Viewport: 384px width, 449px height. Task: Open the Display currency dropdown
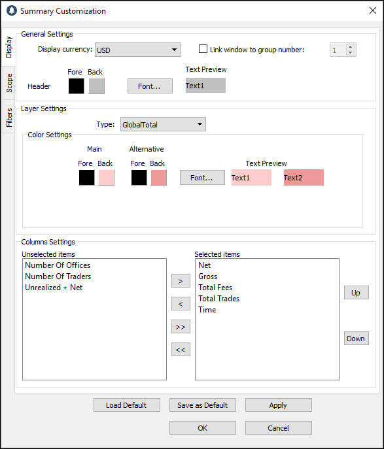tap(137, 50)
